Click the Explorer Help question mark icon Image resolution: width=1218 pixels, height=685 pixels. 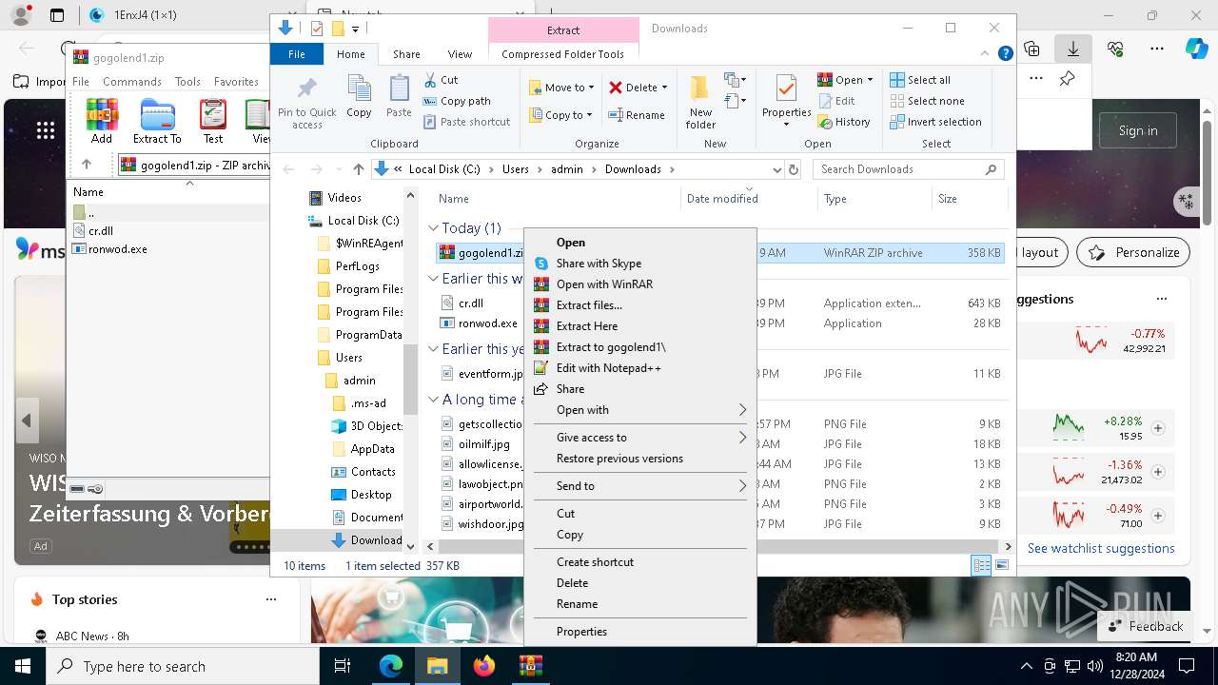(1005, 54)
